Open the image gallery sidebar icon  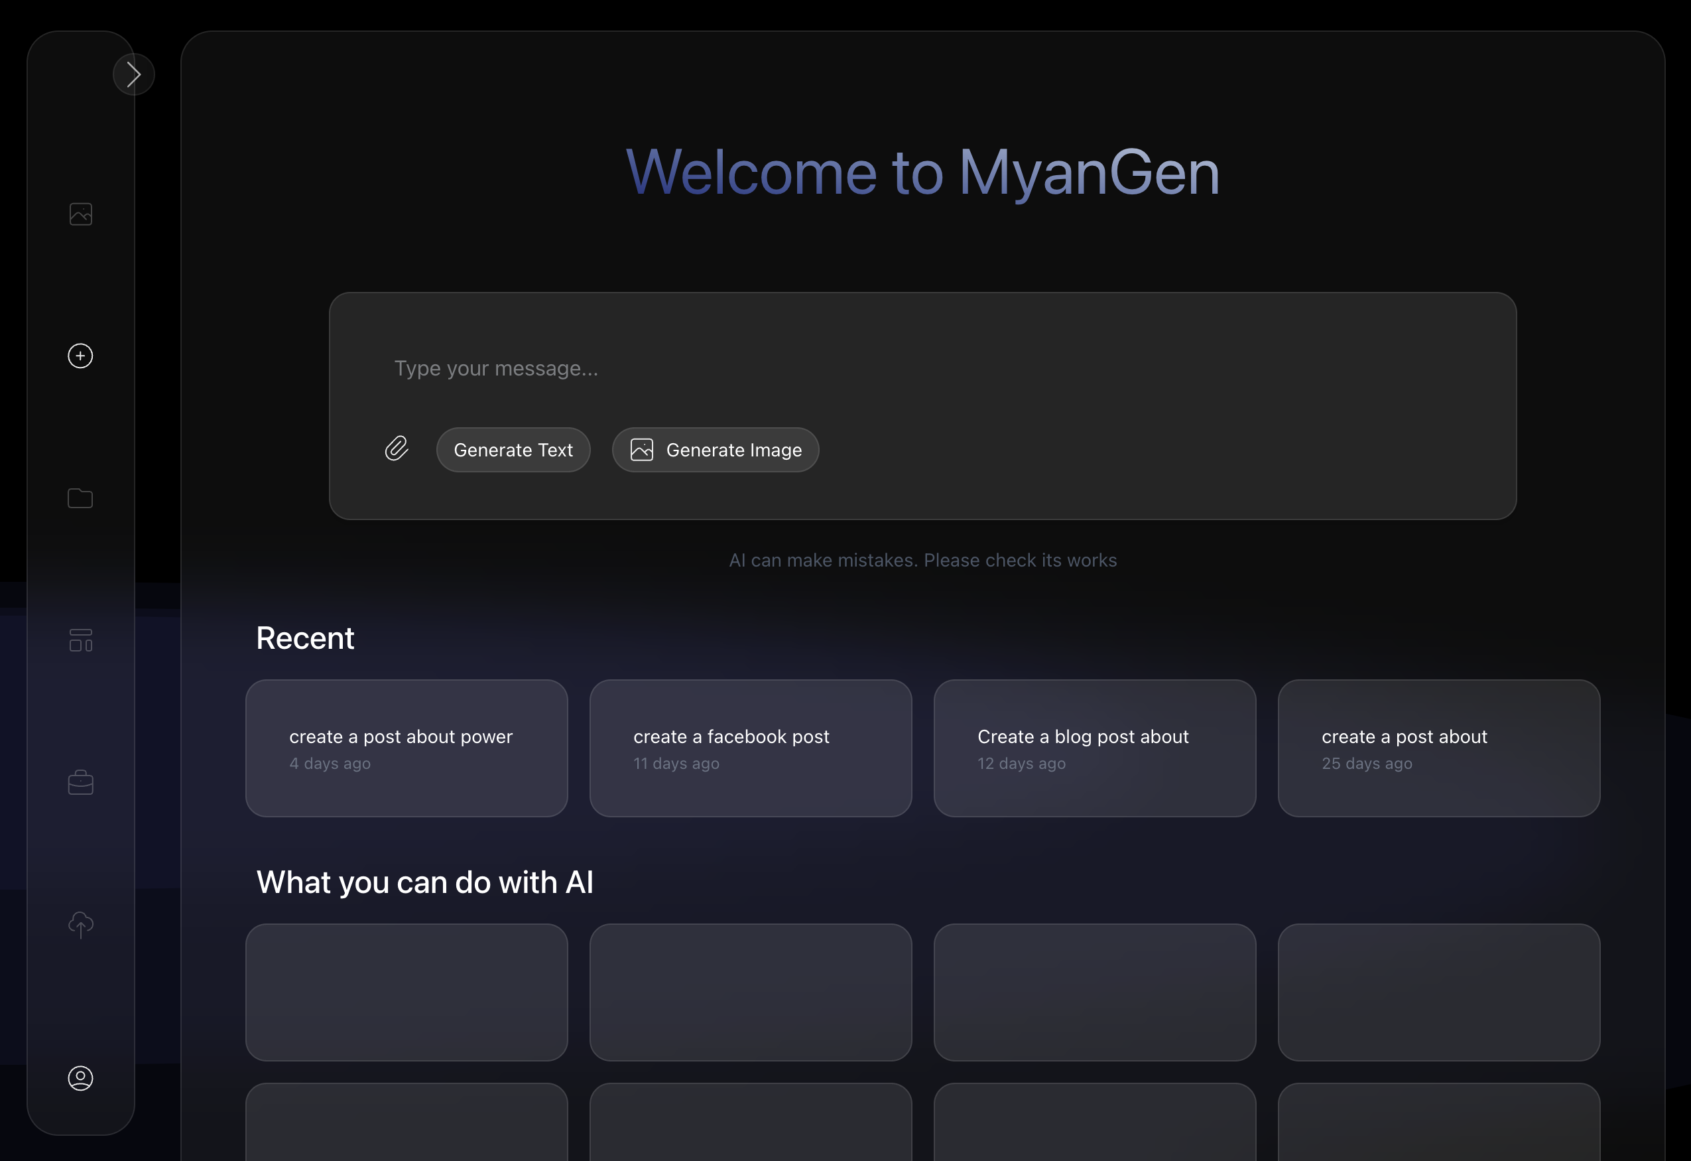(81, 214)
